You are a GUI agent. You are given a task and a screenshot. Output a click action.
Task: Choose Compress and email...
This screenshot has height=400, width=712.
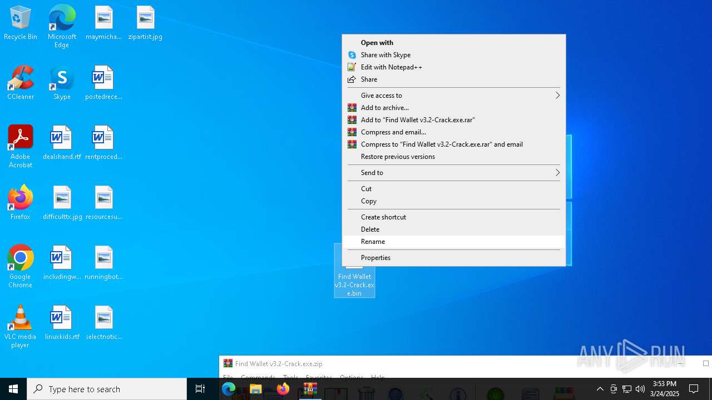click(x=453, y=132)
